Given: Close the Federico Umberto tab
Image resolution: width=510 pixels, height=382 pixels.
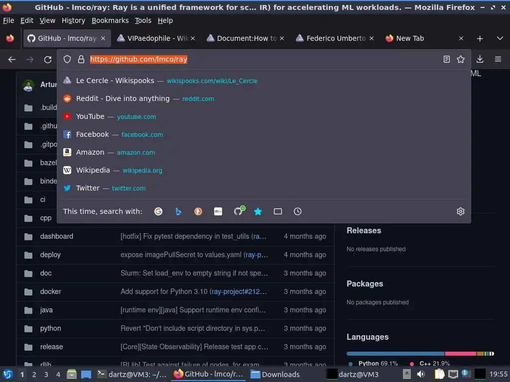Looking at the screenshot, I should point(372,38).
